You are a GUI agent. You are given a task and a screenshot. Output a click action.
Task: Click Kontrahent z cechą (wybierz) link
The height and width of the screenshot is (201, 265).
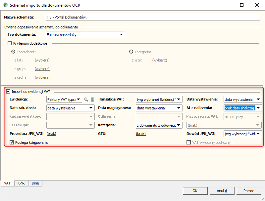42,77
